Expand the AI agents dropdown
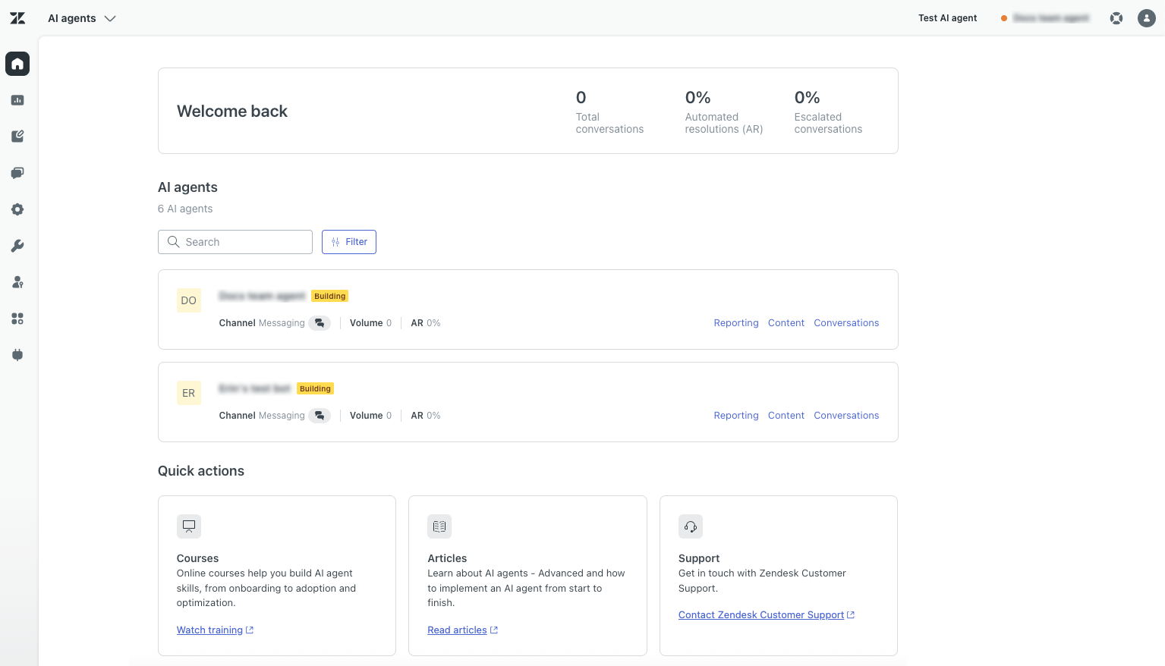 tap(82, 18)
